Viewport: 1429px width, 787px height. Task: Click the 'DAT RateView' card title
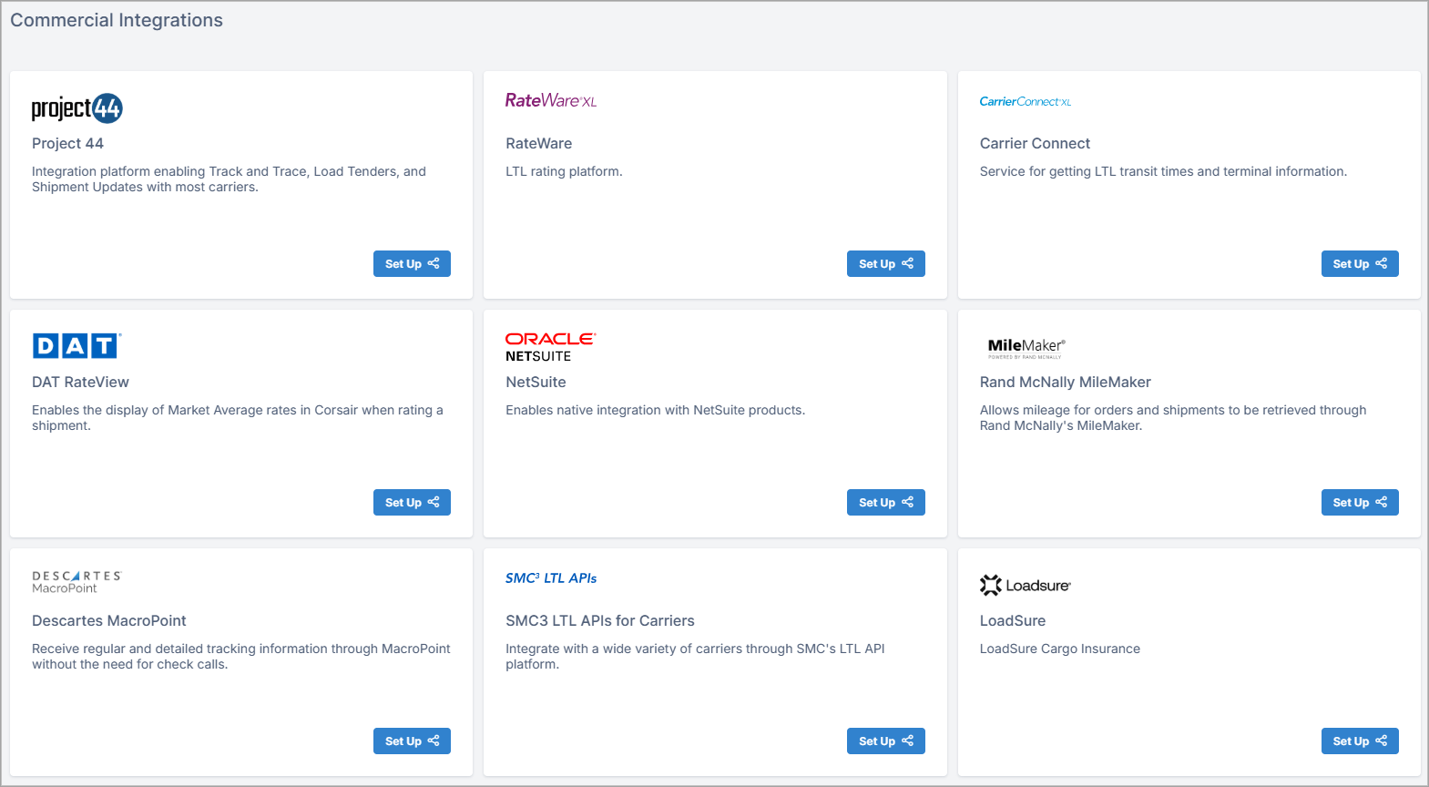80,382
